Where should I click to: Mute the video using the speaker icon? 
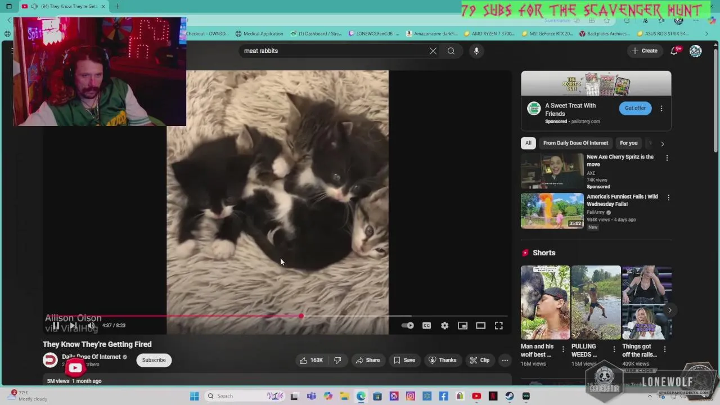[x=91, y=326]
